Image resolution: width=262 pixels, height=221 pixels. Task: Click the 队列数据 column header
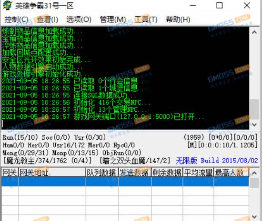(x=102, y=173)
